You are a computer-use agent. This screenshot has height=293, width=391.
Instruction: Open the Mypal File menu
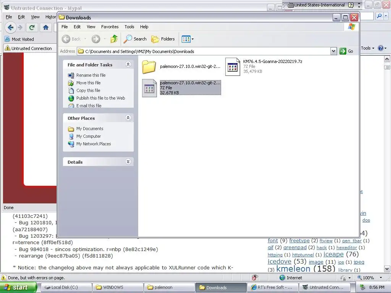9,17
